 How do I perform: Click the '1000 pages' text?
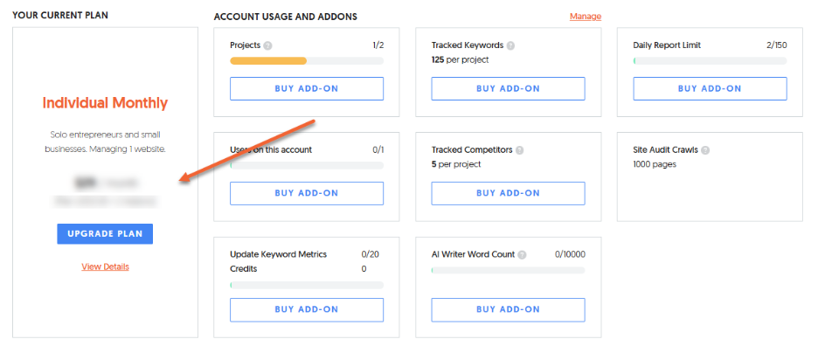655,164
